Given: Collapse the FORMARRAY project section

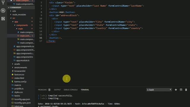Looking at the screenshot, I should 21,7.
